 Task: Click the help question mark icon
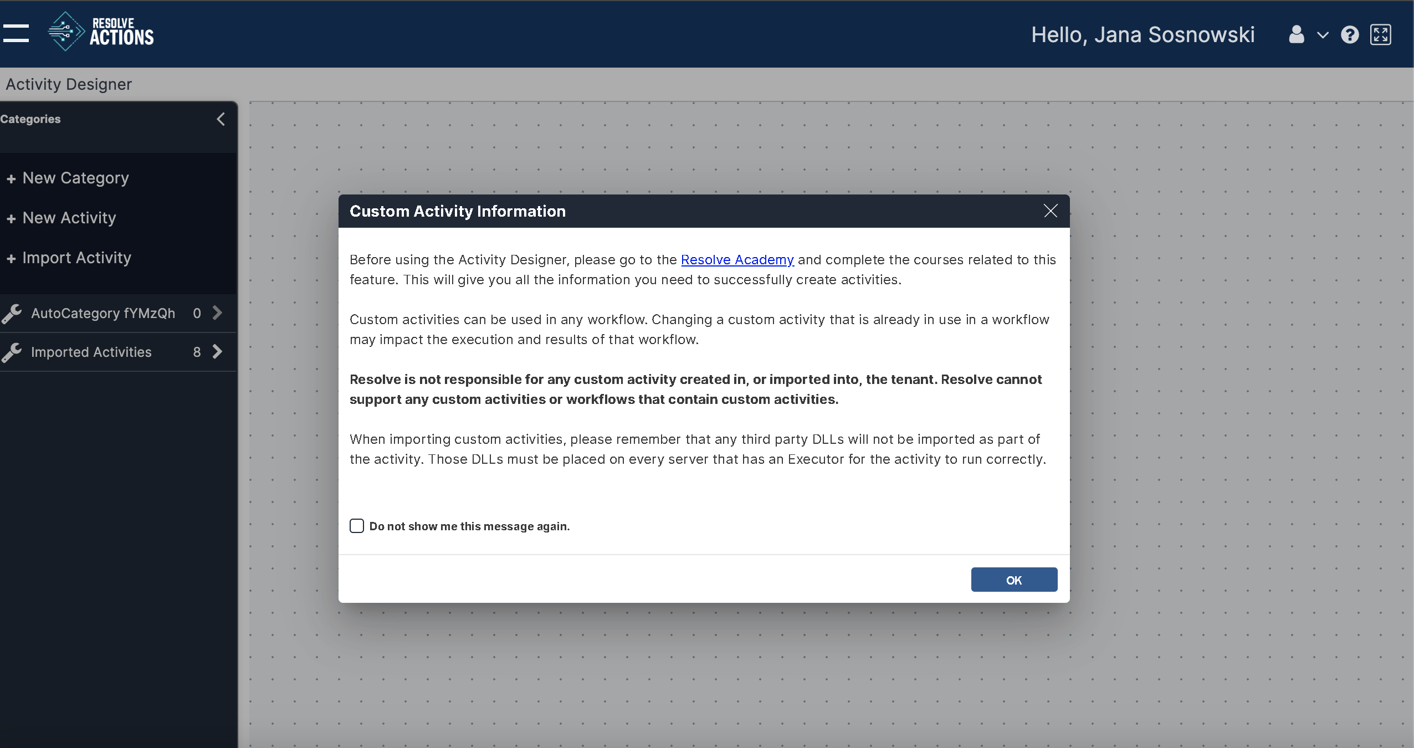pyautogui.click(x=1350, y=34)
